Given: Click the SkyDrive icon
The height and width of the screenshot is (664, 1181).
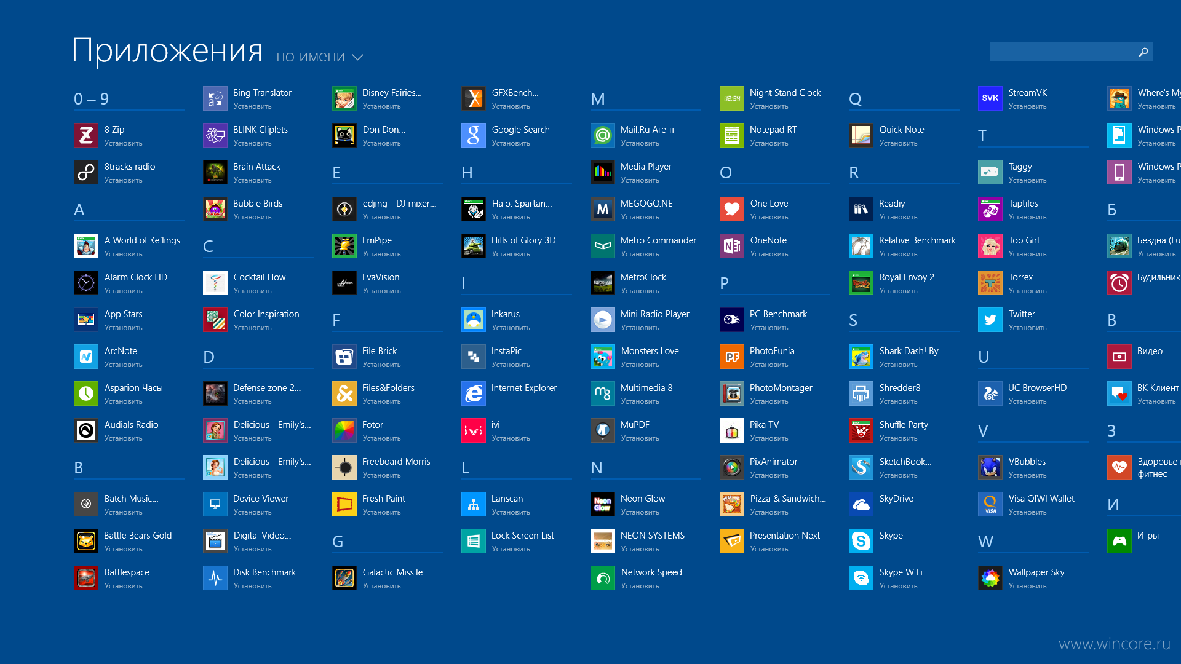Looking at the screenshot, I should point(861,504).
